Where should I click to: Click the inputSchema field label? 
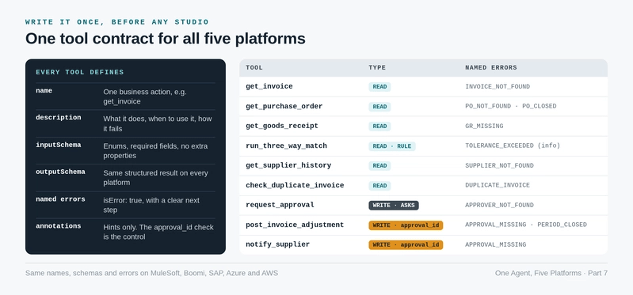click(58, 145)
